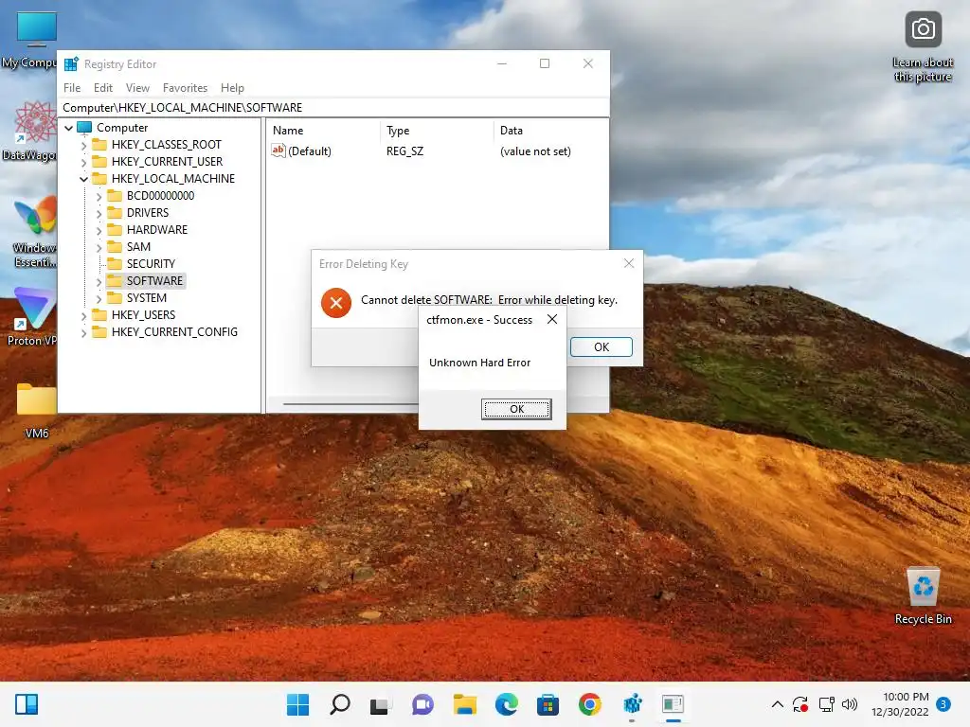
Task: Open File Explorer from taskbar
Action: 464,704
